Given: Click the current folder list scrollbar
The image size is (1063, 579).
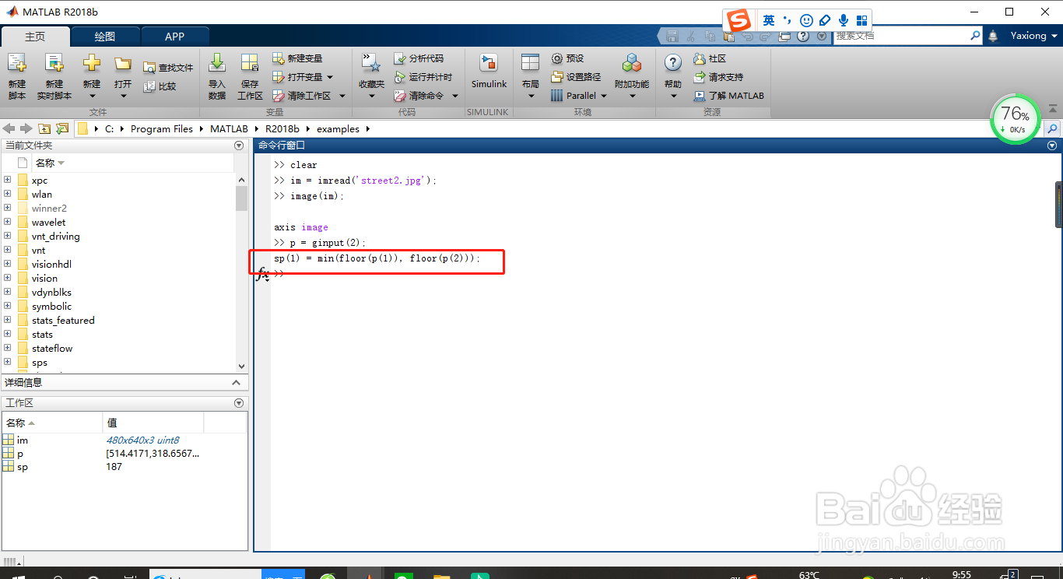Looking at the screenshot, I should tap(241, 198).
